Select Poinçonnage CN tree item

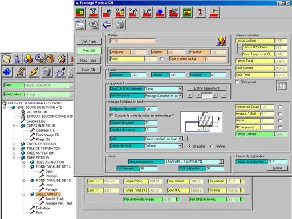48,135
